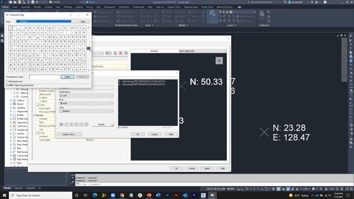Click the Civil 3D icon on the taskbar

tap(203, 195)
